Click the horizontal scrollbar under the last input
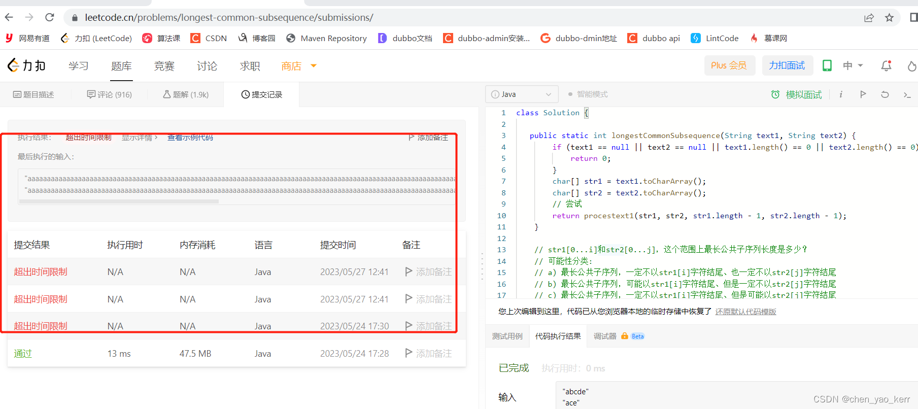This screenshot has height=409, width=918. pos(119,201)
